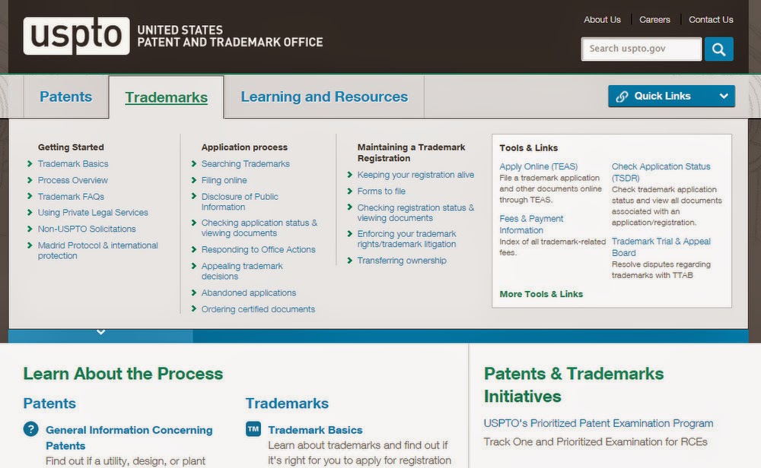Screen dimensions: 761x468
Task: Open the Forms to file link
Action: (381, 191)
